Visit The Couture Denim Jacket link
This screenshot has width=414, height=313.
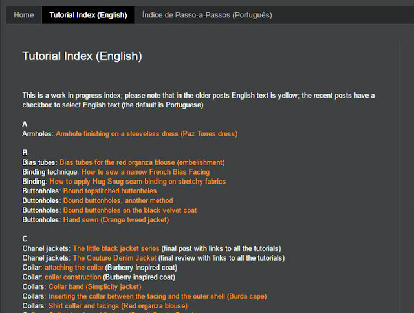(x=114, y=258)
